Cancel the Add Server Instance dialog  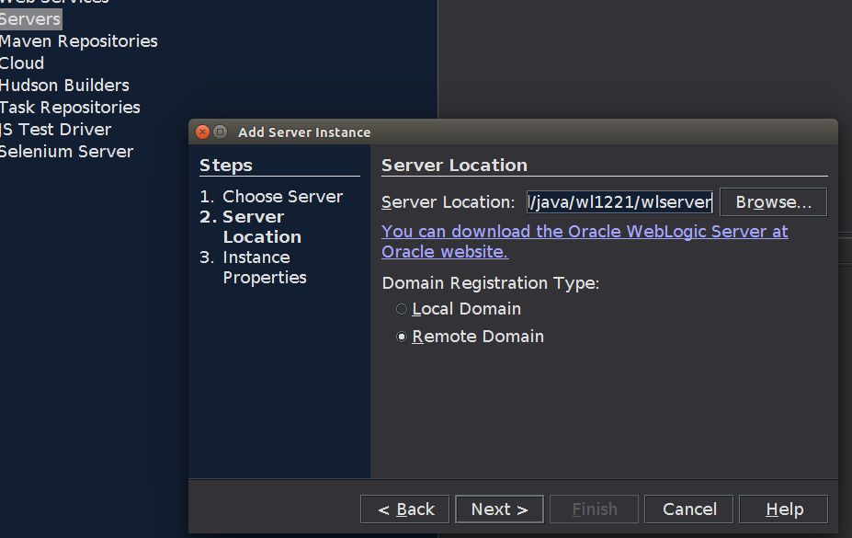click(689, 509)
